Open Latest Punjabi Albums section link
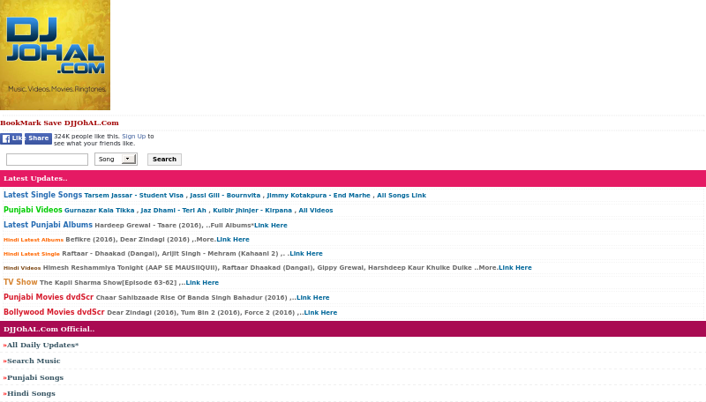Screen dimensions: 706x402 (48, 225)
